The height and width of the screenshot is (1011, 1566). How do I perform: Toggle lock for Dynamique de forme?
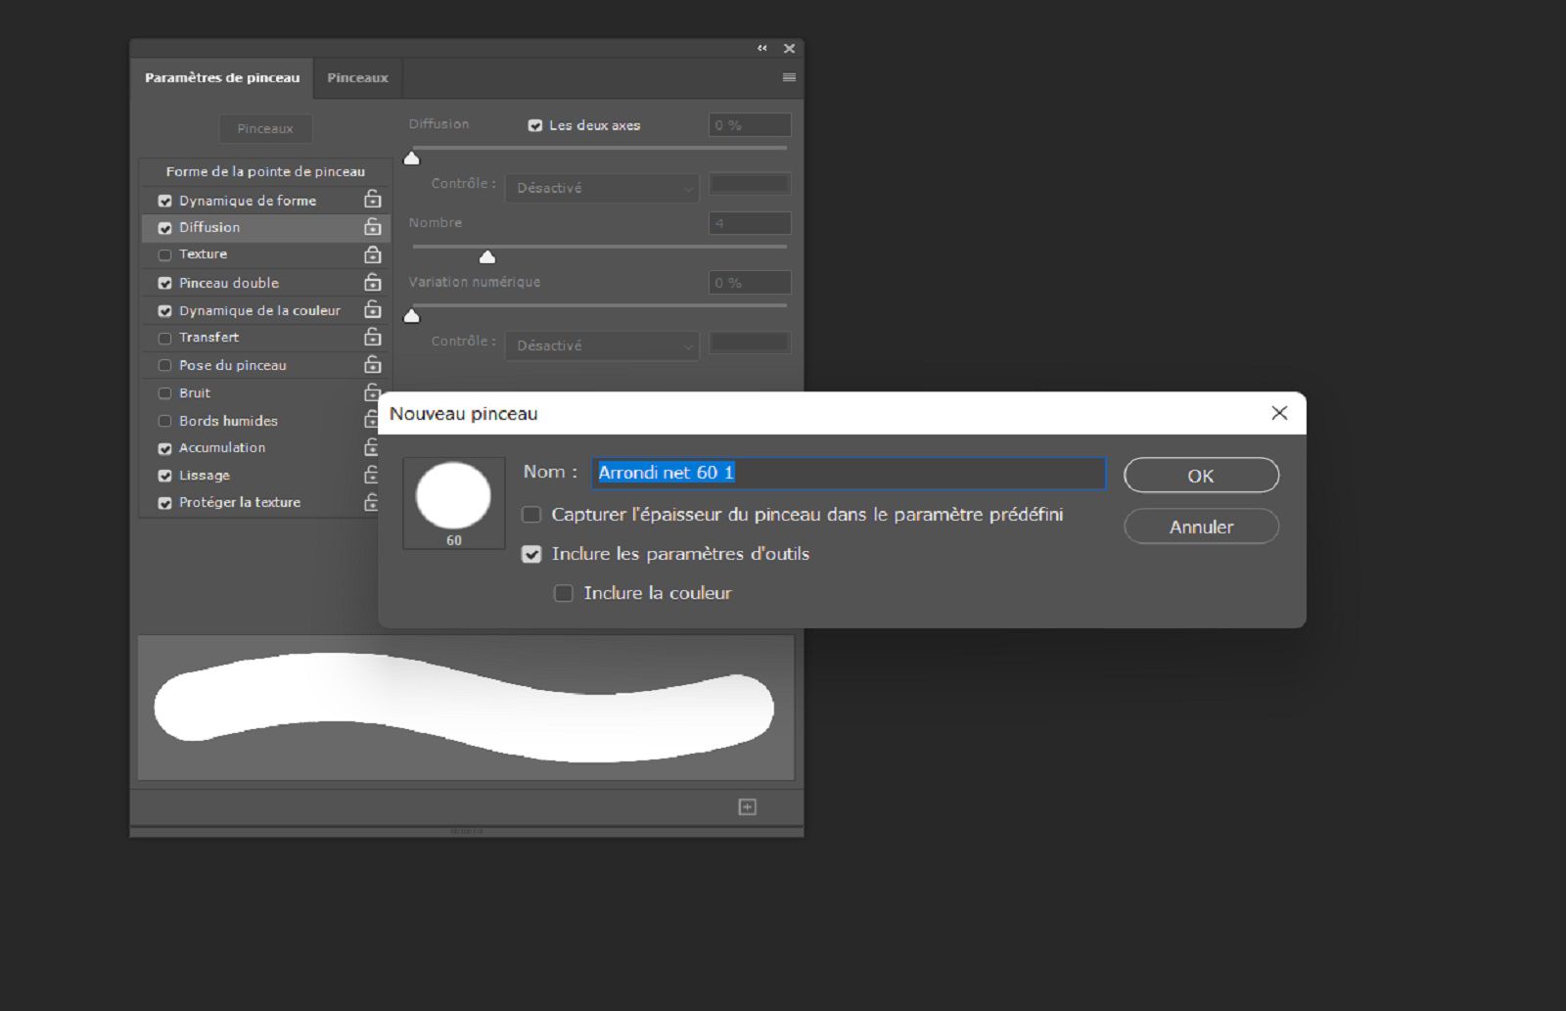372,200
